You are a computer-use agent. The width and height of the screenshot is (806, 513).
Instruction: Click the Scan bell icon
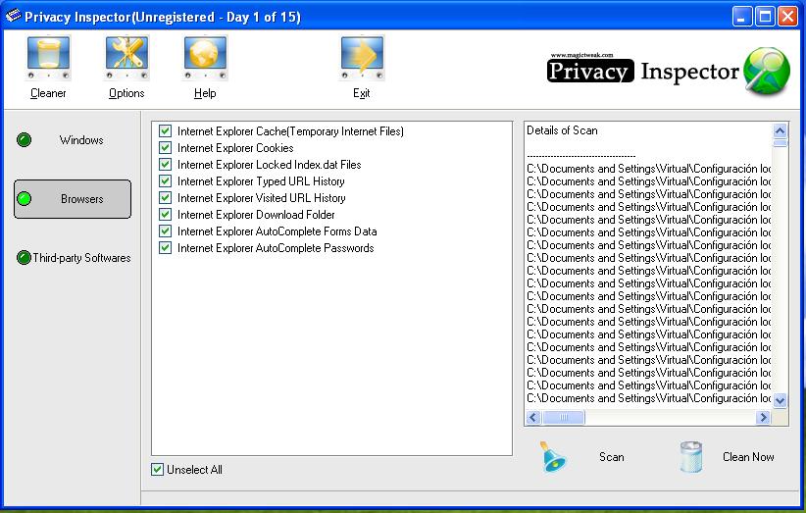(x=553, y=456)
